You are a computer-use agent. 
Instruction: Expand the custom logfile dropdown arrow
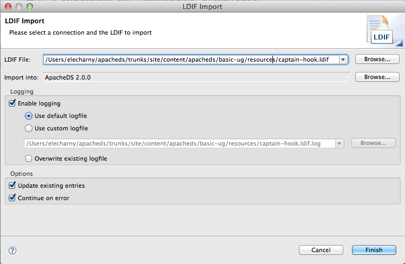339,143
